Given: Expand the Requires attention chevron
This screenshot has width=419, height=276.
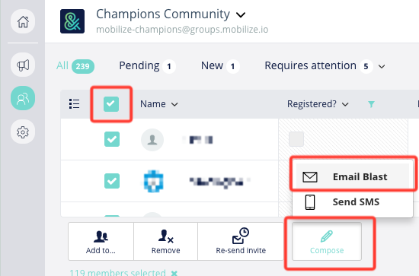Looking at the screenshot, I should click(x=382, y=66).
